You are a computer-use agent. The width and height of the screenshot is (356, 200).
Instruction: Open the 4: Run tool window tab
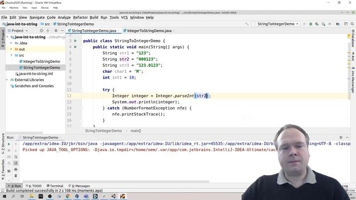pyautogui.click(x=14, y=186)
